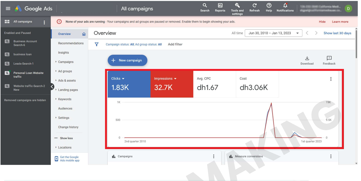Select the Cost metric card
The height and width of the screenshot is (181, 361).
click(257, 84)
